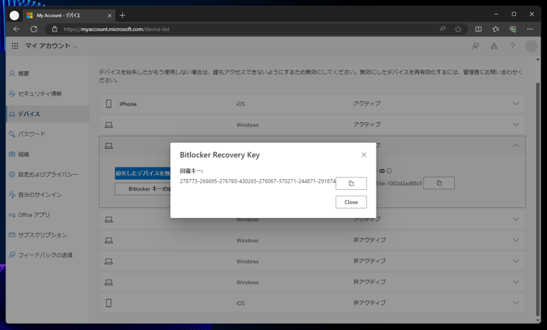This screenshot has height=330, width=547.
Task: Open 設定およびプライバシー in sidebar
Action: tap(48, 174)
